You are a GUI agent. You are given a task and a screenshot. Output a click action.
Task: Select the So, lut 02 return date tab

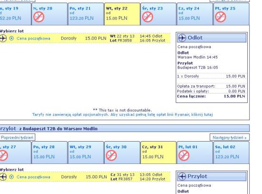tap(231, 153)
